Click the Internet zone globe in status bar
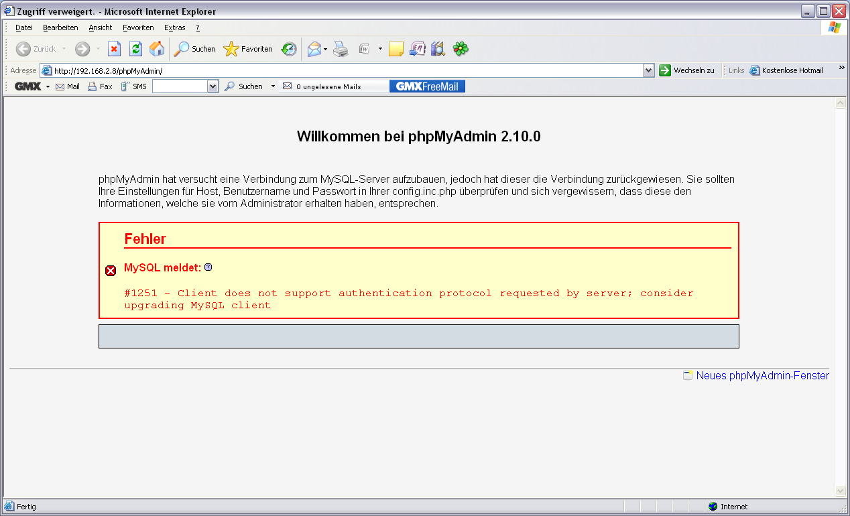Image resolution: width=850 pixels, height=516 pixels. [x=713, y=507]
